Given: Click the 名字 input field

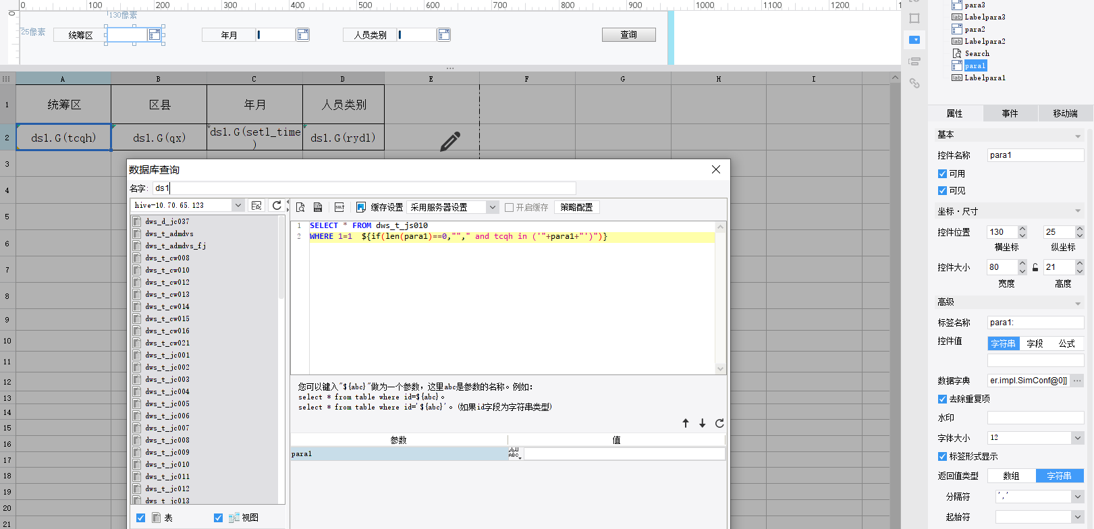Looking at the screenshot, I should click(x=364, y=188).
